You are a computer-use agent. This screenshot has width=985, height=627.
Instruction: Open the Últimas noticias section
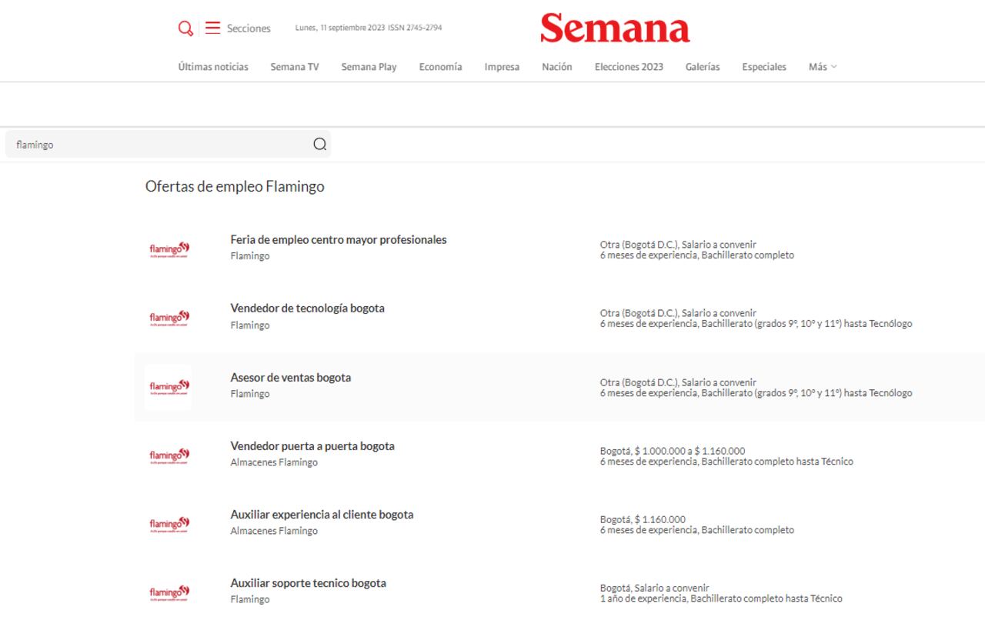coord(213,67)
